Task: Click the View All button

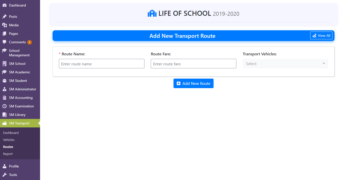Action: pyautogui.click(x=321, y=36)
